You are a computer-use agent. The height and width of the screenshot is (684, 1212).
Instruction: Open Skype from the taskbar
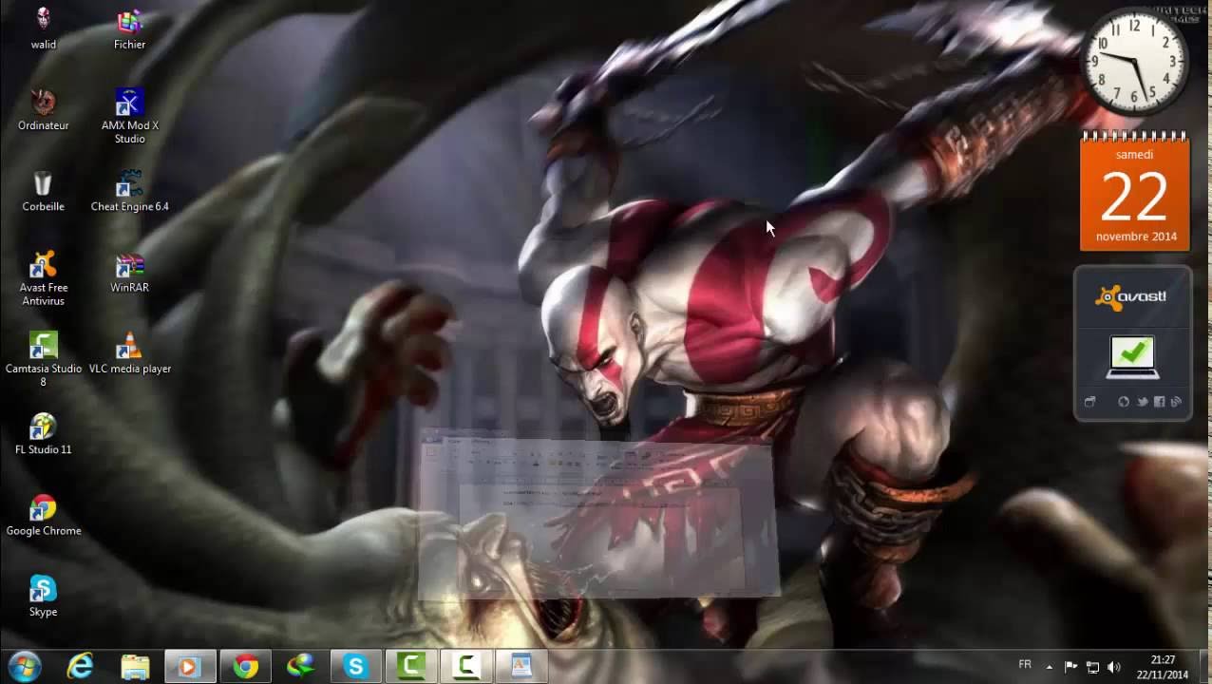355,667
